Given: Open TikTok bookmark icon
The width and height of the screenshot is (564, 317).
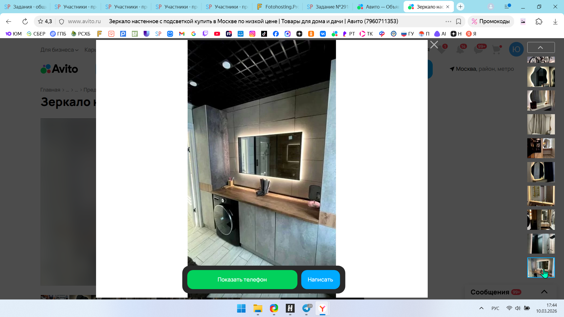Looking at the screenshot, I should [x=264, y=34].
